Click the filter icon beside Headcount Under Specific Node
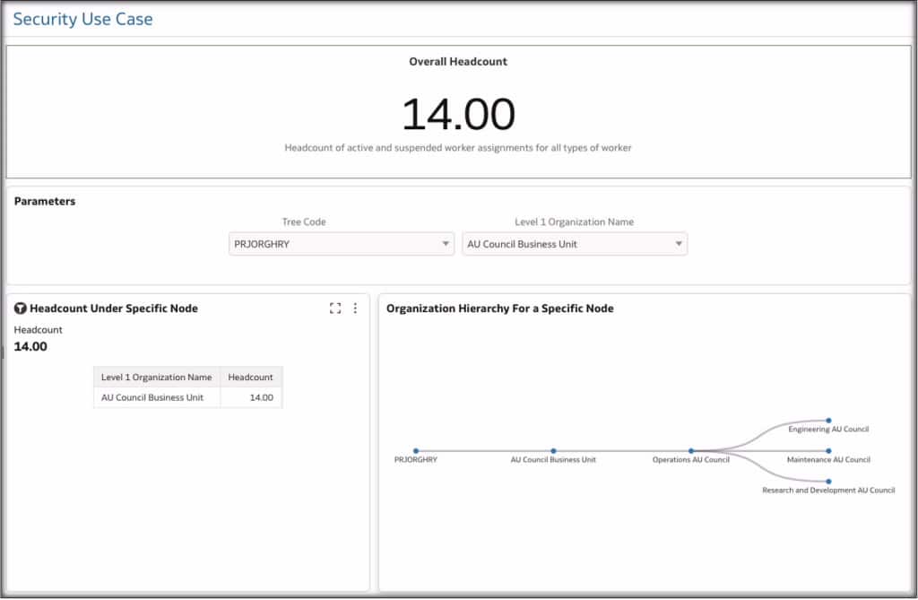 (x=19, y=308)
